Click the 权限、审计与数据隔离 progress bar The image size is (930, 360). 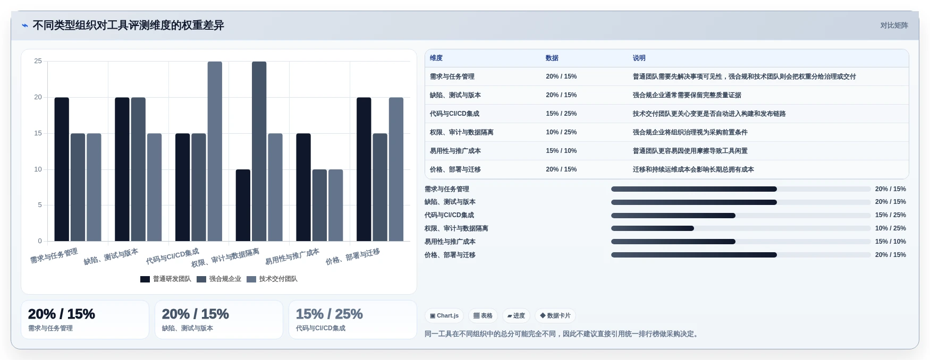(740, 228)
